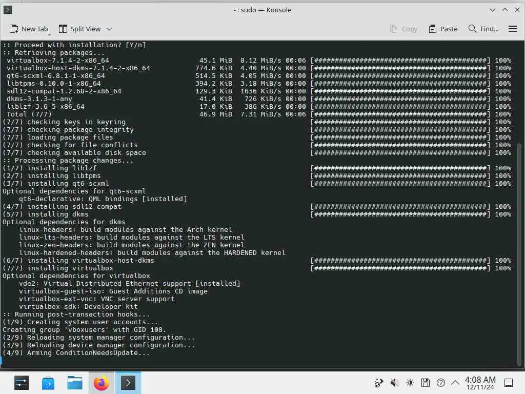Open the network connections tray icon

point(379,383)
